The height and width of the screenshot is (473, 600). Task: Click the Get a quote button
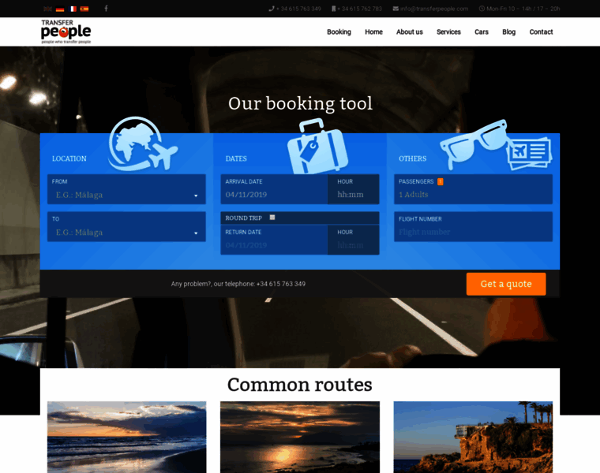click(x=506, y=284)
